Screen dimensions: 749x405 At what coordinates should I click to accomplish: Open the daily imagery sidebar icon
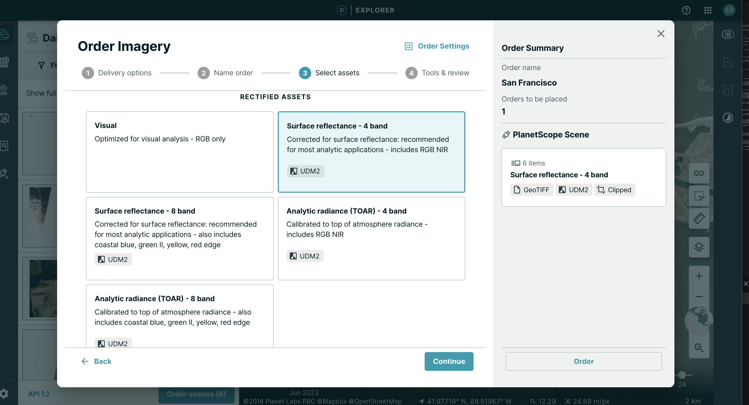pyautogui.click(x=4, y=34)
